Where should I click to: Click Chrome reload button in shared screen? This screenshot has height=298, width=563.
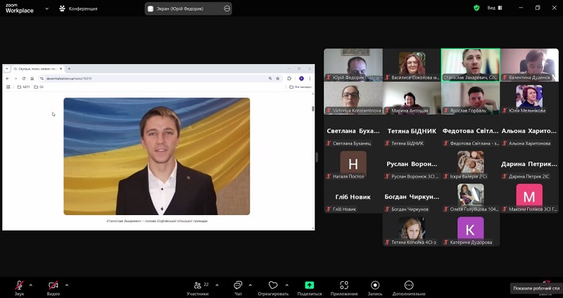pyautogui.click(x=24, y=79)
